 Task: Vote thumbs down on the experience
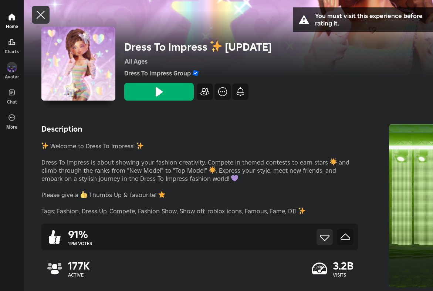[x=325, y=237]
